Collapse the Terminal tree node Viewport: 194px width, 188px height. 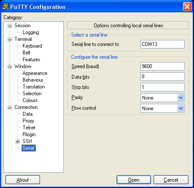9,39
